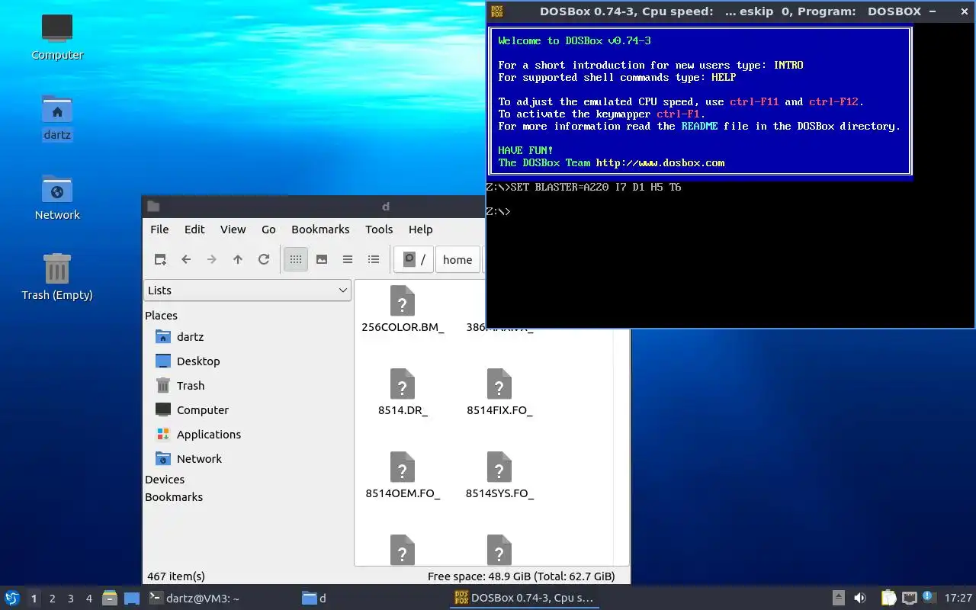976x610 pixels.
Task: Open the View menu
Action: coord(233,229)
